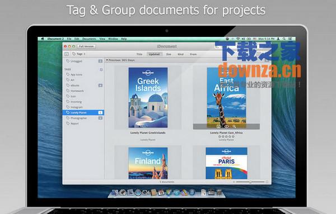
Task: Click the Wi-Fi status icon in menu bar
Action: tap(238, 39)
